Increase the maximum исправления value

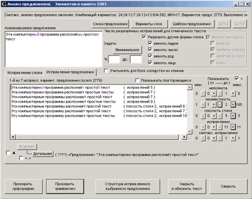point(233,127)
